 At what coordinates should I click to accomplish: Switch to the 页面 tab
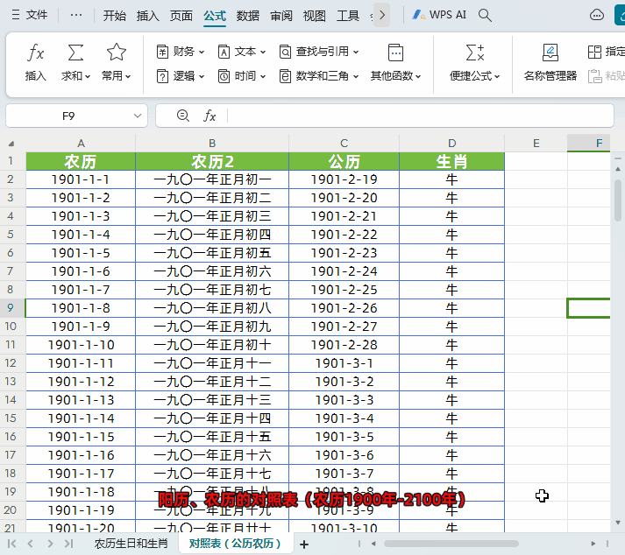tap(181, 16)
